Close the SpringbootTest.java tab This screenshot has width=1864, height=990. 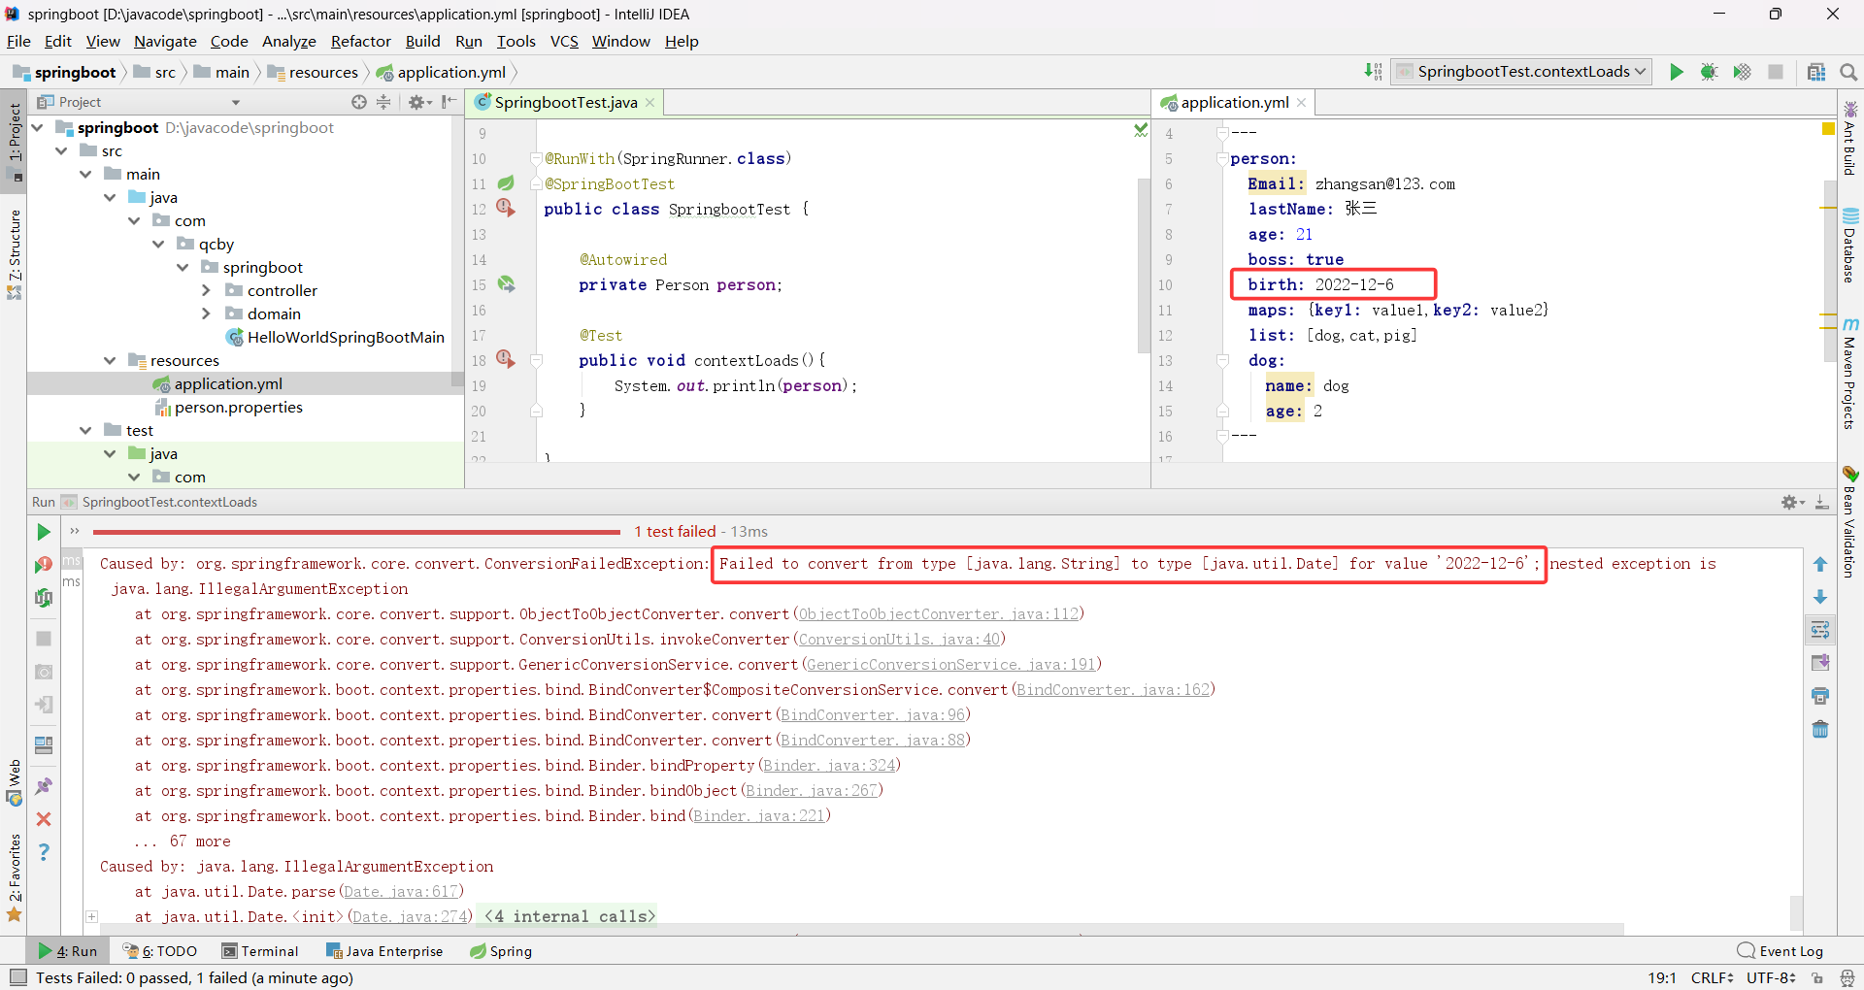click(649, 103)
